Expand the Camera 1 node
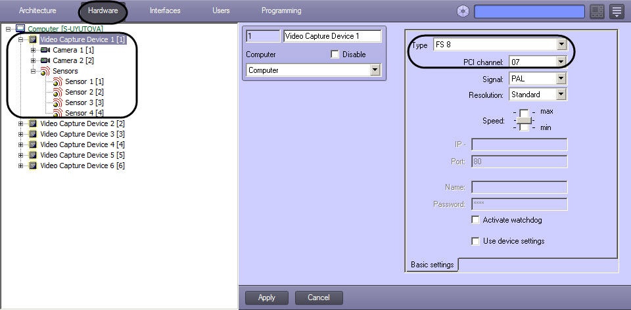The height and width of the screenshot is (310, 631). [x=33, y=50]
